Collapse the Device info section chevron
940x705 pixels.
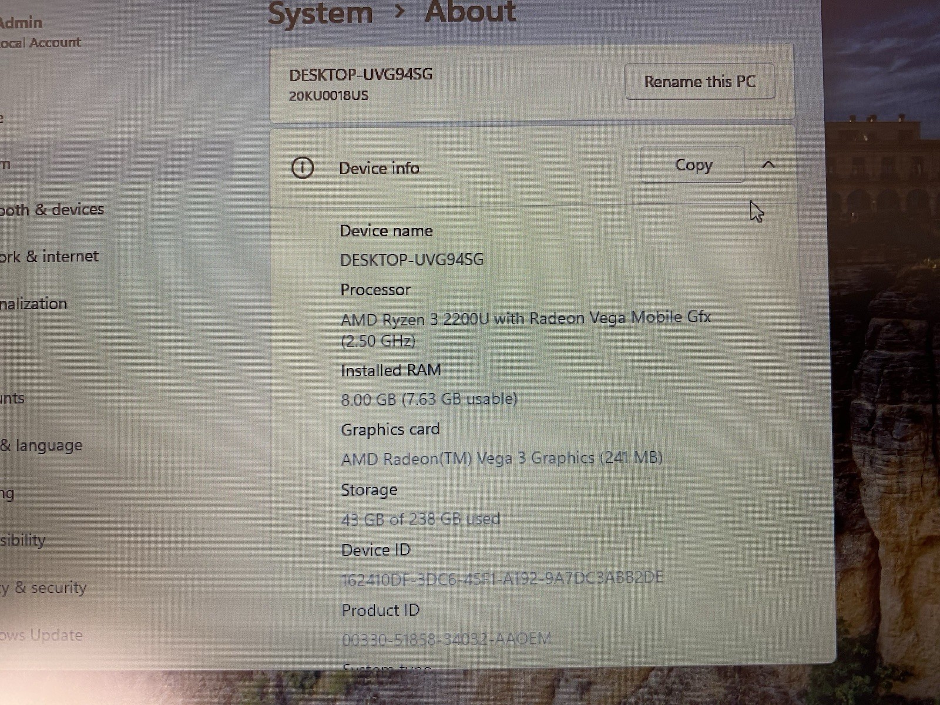[x=768, y=165]
